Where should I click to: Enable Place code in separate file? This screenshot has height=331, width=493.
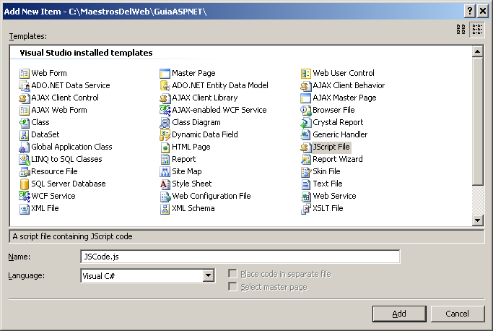(232, 274)
